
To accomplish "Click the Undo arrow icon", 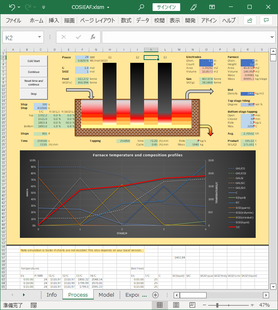I will tap(12, 7).
